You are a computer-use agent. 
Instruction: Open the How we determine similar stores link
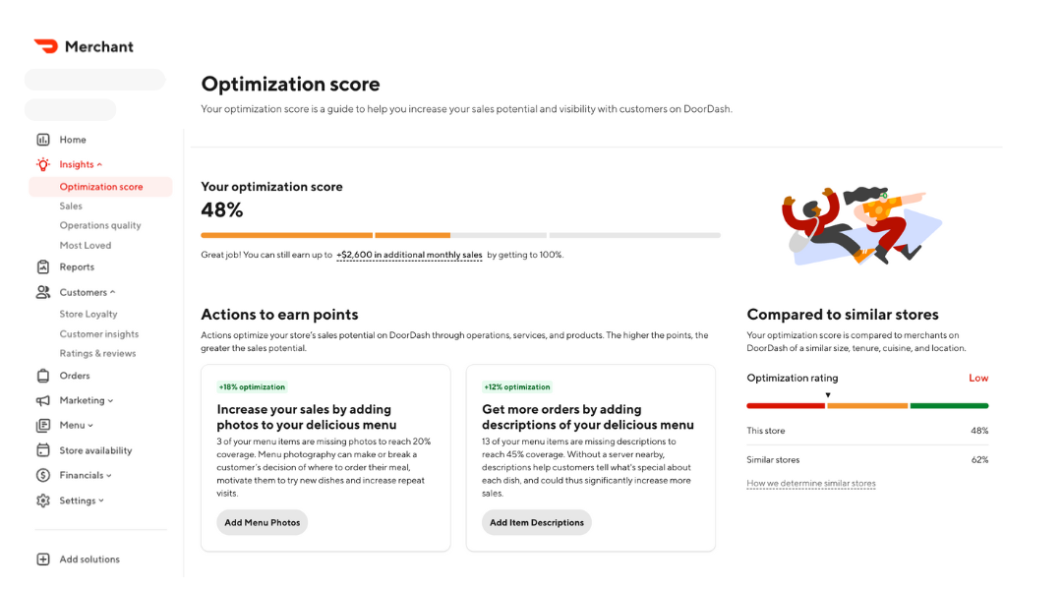click(811, 483)
